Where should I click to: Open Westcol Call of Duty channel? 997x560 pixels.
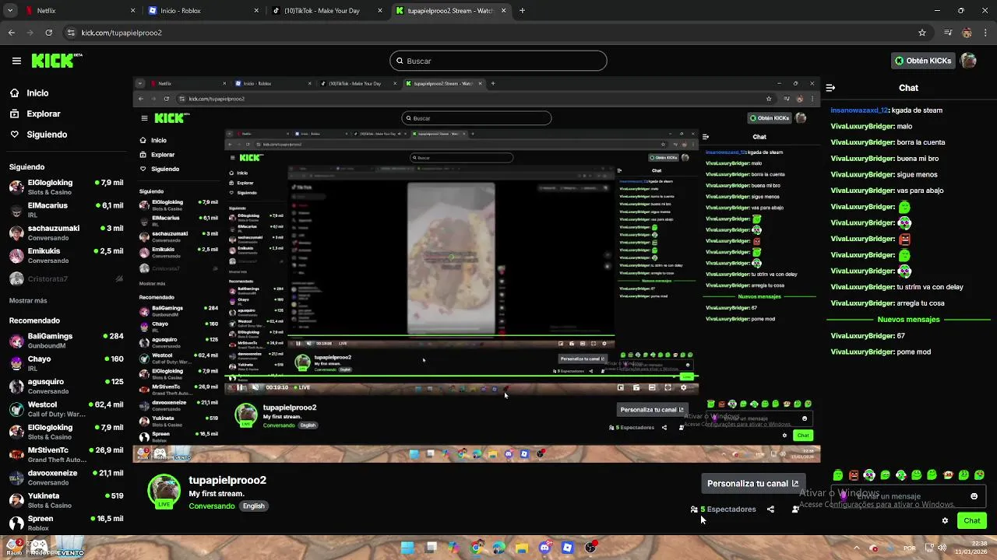tap(65, 408)
